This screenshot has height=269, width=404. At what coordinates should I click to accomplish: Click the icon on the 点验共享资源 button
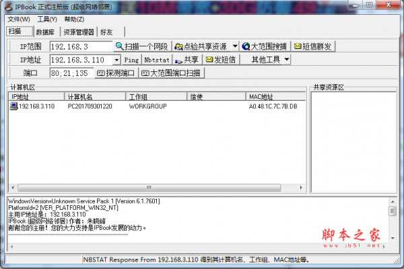click(178, 46)
